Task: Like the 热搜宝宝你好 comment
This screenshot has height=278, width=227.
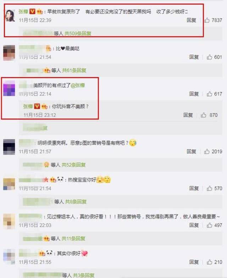Action: click(209, 188)
